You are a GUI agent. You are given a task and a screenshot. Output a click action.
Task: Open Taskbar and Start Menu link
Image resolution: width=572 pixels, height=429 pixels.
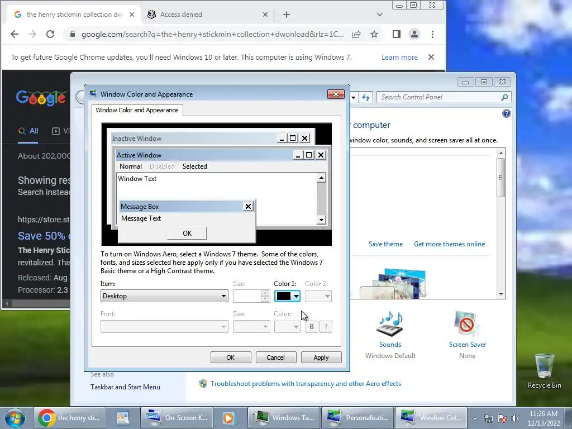pyautogui.click(x=126, y=387)
